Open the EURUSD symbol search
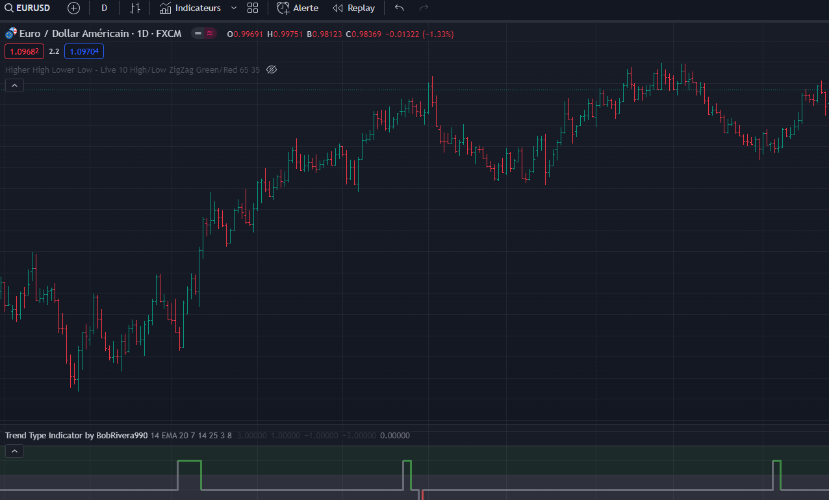The image size is (829, 500). click(x=27, y=8)
